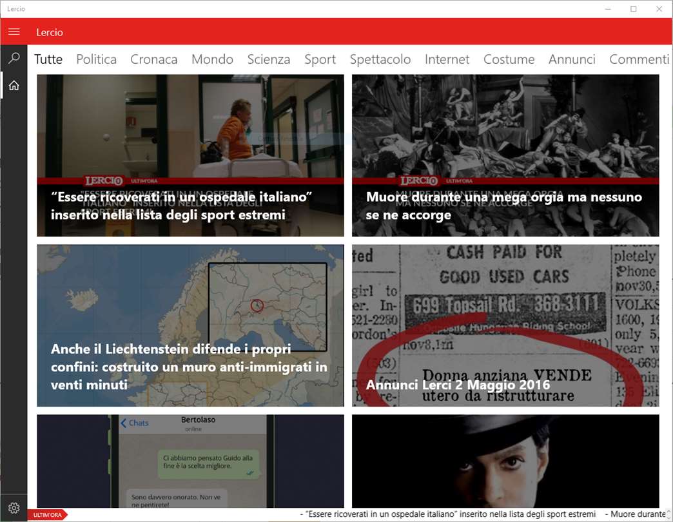Switch to the Internet tab
The height and width of the screenshot is (522, 673).
coord(447,59)
